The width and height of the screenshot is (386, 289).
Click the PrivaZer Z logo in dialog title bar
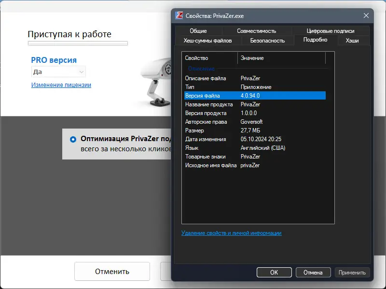(179, 15)
